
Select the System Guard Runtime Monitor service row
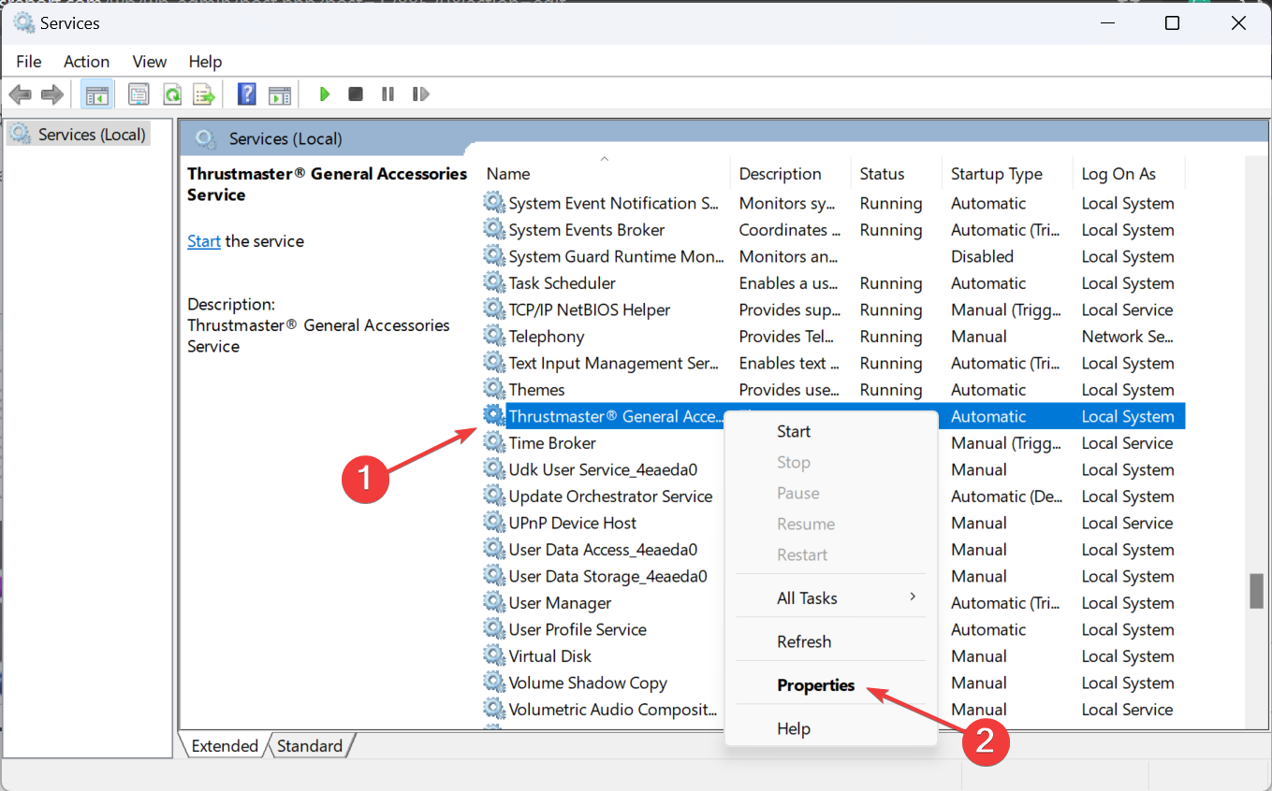pos(833,256)
